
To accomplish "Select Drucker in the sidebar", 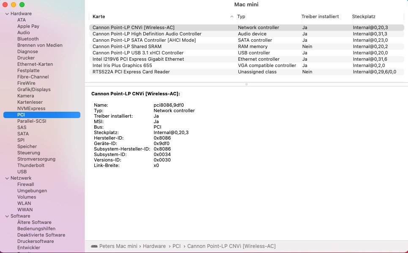I will pos(26,58).
